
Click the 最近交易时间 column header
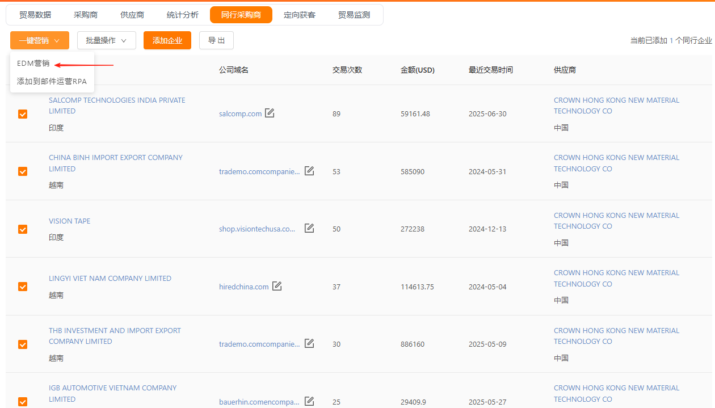pos(491,70)
